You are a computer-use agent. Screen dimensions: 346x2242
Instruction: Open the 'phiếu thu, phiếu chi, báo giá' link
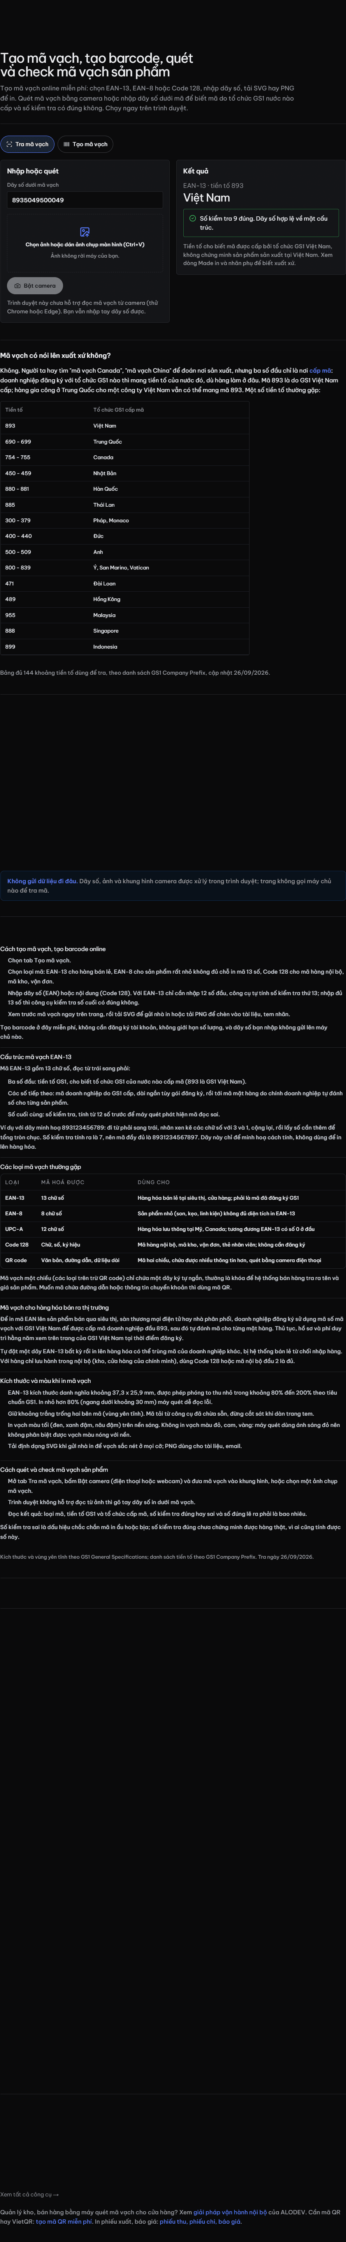point(200,2221)
